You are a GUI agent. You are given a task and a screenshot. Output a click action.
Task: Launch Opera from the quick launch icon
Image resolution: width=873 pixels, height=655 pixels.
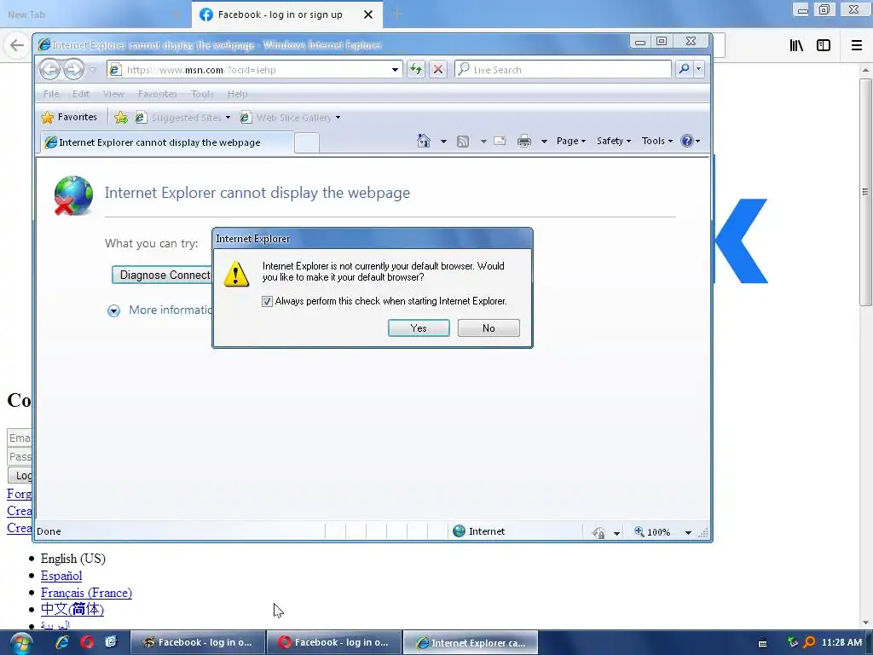pos(87,642)
